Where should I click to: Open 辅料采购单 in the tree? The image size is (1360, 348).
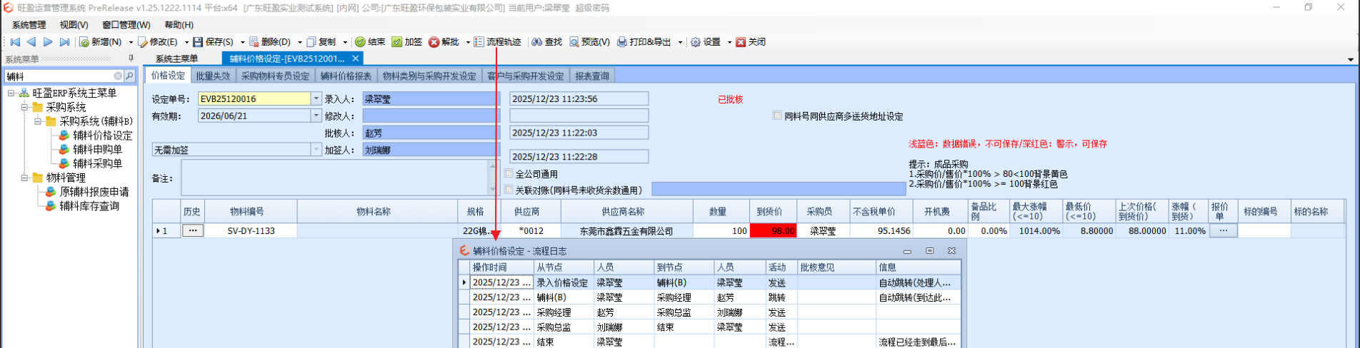97,163
